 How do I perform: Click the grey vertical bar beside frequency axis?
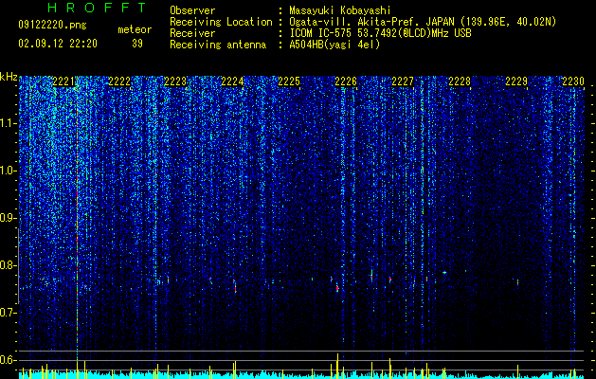coord(19,265)
